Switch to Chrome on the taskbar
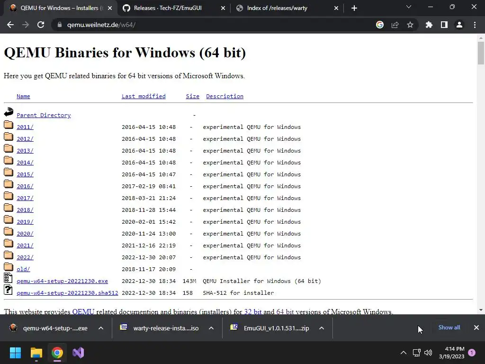 (57, 353)
